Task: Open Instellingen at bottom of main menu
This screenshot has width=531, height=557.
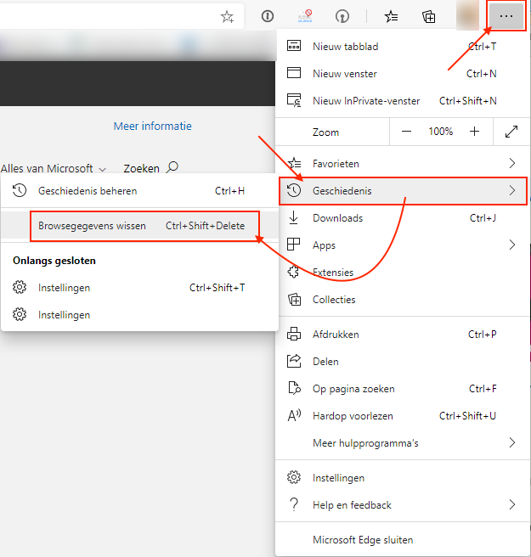Action: (403, 478)
